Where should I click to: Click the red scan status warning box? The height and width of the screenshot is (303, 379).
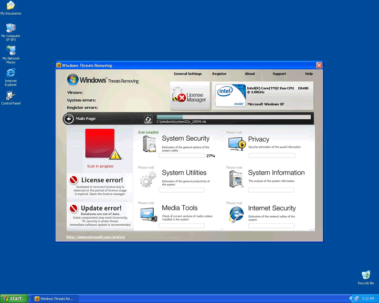click(100, 143)
